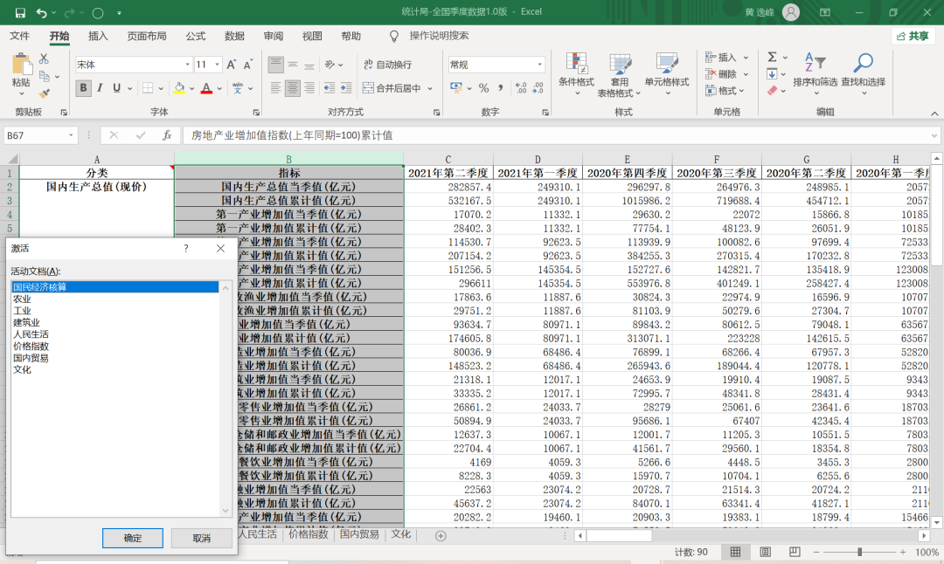Screen dimensions: 944x564
Task: Click 确定 in the 激活 dialog
Action: [133, 538]
